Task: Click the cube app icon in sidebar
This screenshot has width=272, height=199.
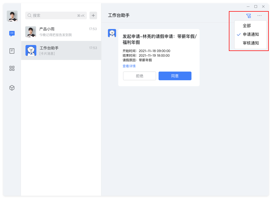Action: pyautogui.click(x=12, y=88)
